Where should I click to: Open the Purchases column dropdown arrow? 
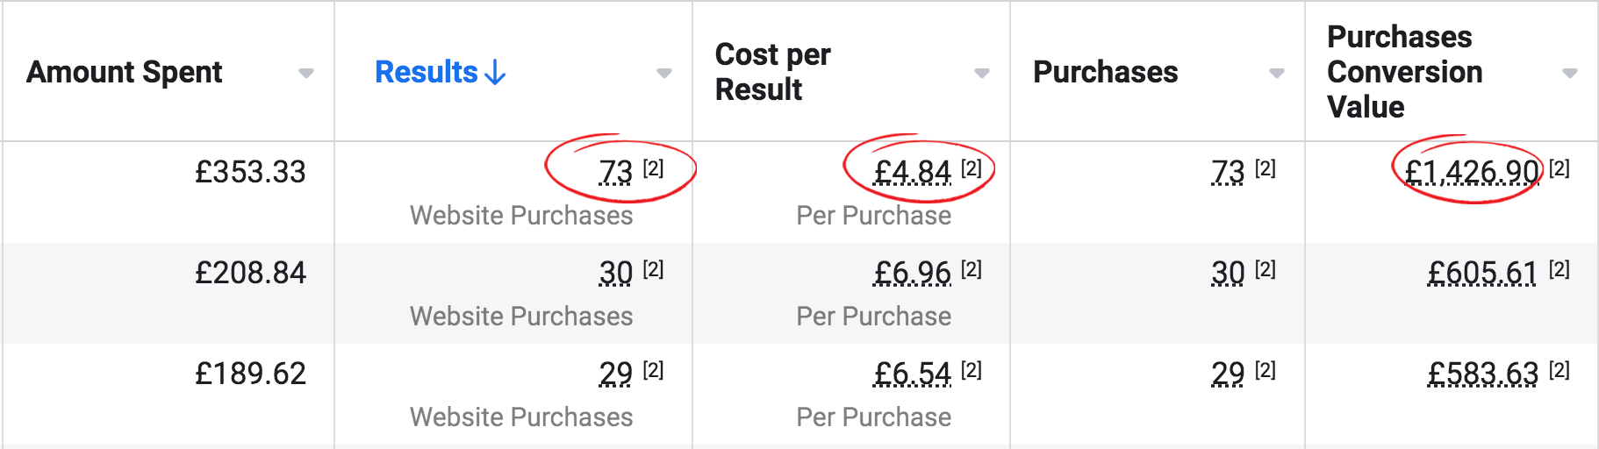(1277, 74)
